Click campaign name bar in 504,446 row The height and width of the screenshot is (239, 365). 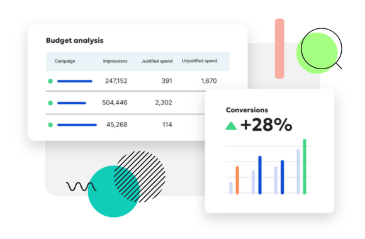click(72, 103)
